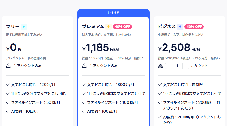Click the multi-user icon in the ビジネス plan
Screen dimensions: 227x126
click(x=160, y=66)
